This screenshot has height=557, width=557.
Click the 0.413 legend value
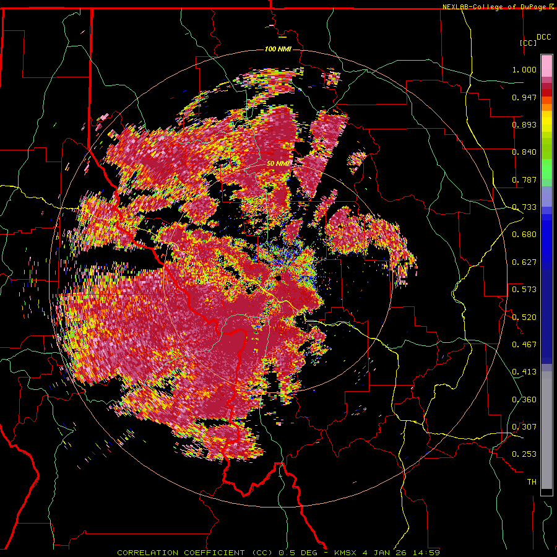coord(524,372)
